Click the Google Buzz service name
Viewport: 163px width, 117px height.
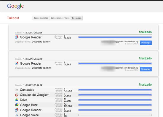(29, 105)
